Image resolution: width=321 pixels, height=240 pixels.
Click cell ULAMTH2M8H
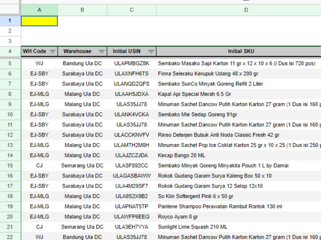(132, 145)
